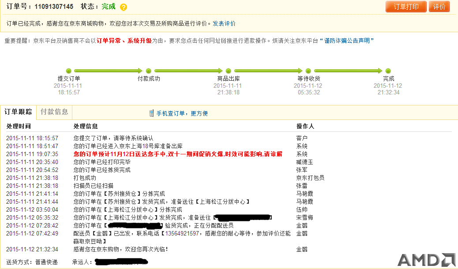Image resolution: width=458 pixels, height=269 pixels.
Task: Click row 您的订单已经打印完毕
Action: click(102, 162)
